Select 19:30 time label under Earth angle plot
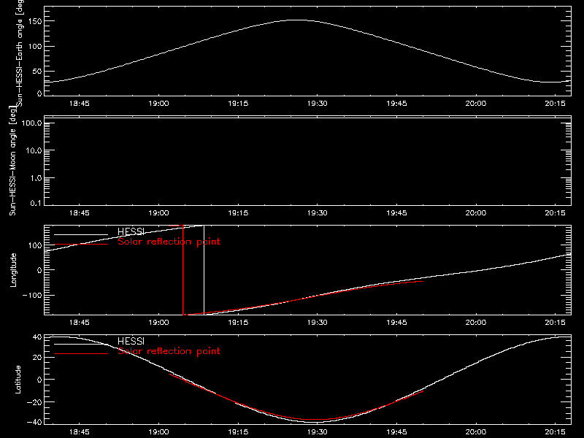 pyautogui.click(x=318, y=104)
